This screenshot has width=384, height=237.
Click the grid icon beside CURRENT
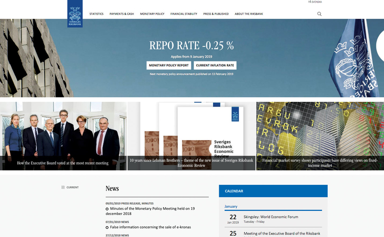coord(63,187)
